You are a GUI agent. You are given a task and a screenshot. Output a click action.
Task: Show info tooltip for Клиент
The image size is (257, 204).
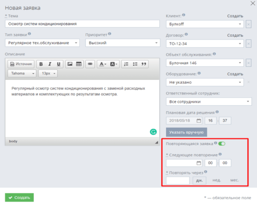pos(184,15)
